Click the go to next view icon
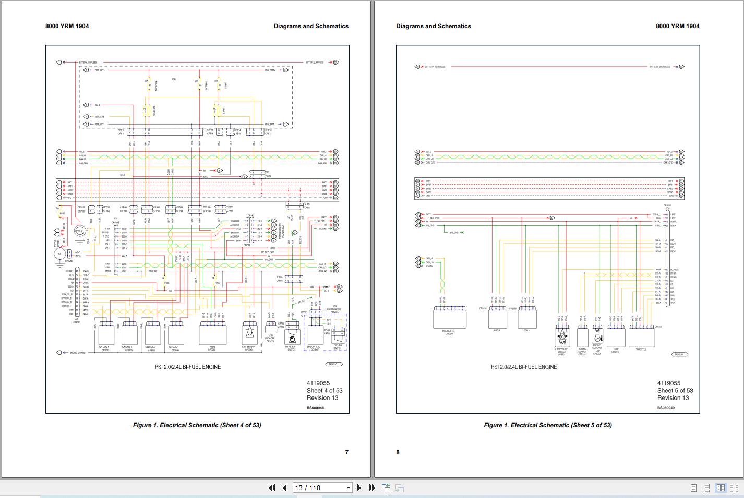The height and width of the screenshot is (498, 744). tap(399, 488)
